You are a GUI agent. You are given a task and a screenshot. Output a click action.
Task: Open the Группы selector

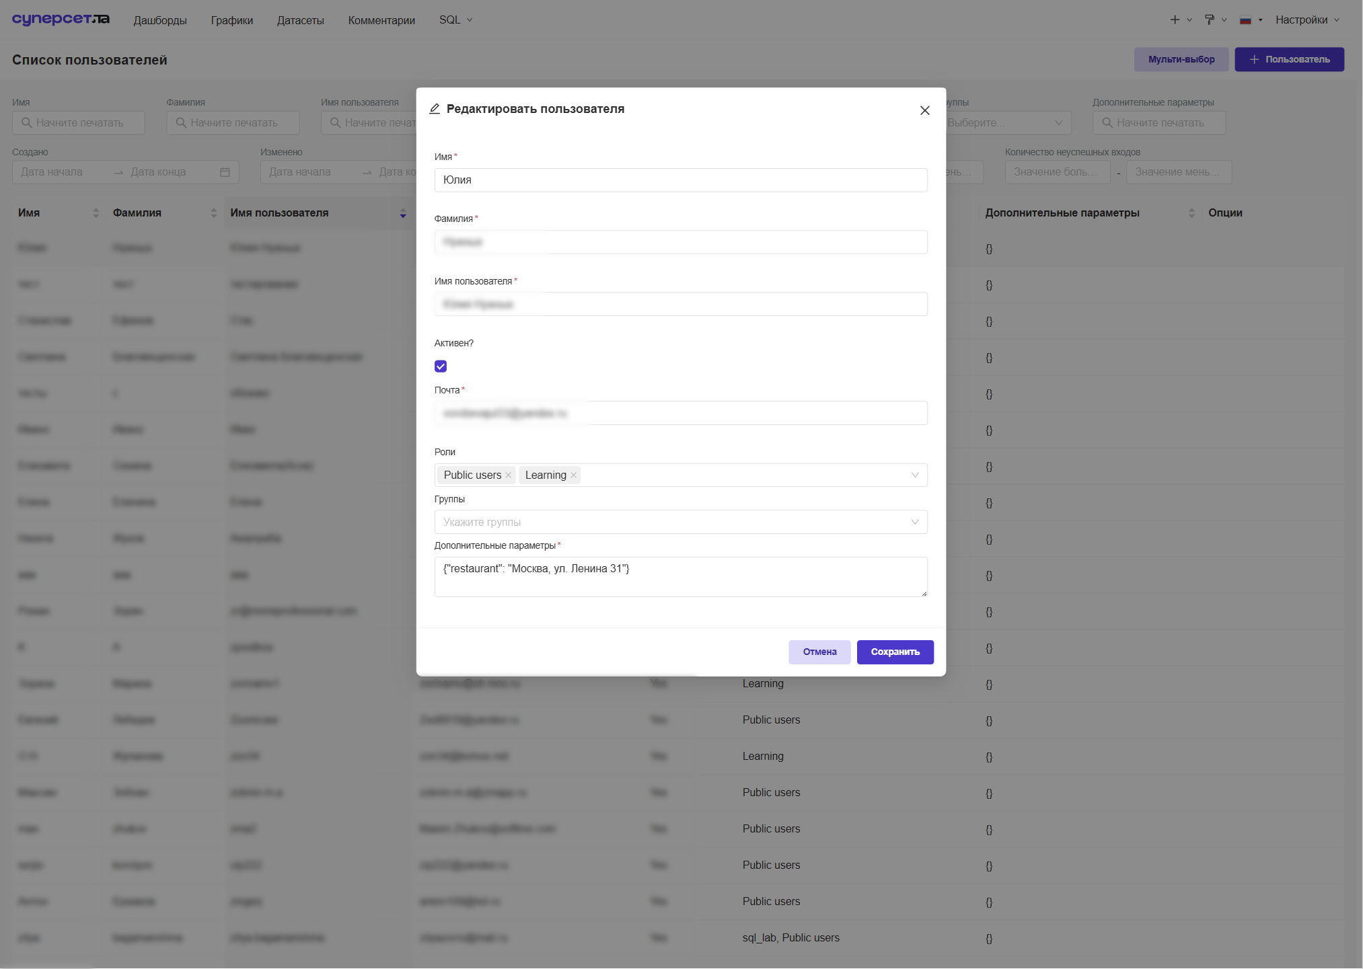pos(681,522)
